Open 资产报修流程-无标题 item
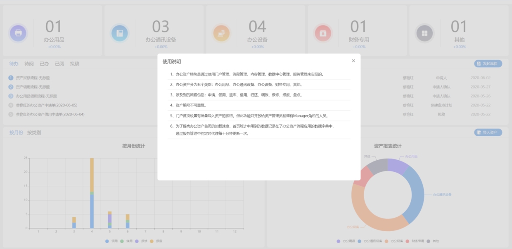Screen dimensions: 512x249 33,78
